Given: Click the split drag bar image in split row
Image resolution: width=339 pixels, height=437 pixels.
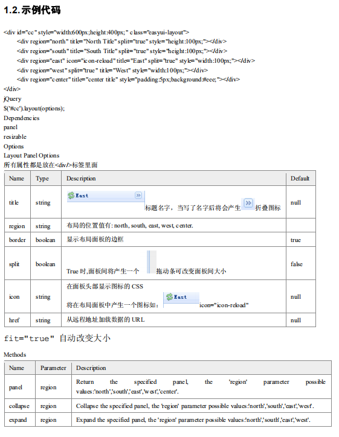Looking at the screenshot, I should coord(152,262).
